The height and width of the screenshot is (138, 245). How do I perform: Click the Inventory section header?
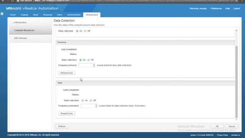coord(145,43)
